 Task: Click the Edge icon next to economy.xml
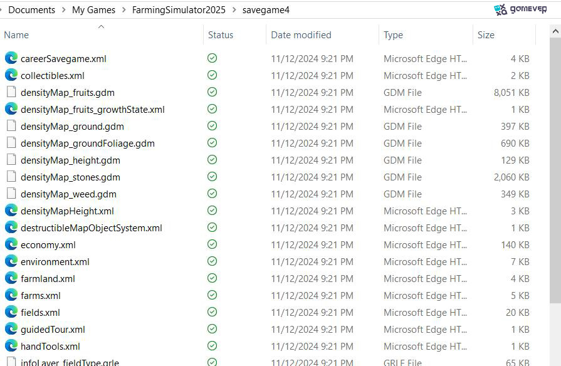pos(11,244)
